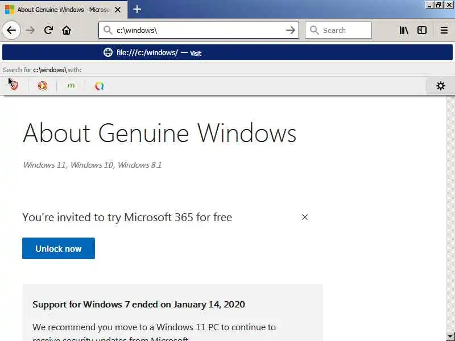The height and width of the screenshot is (341, 455).
Task: Click the About Genuine Windows heading
Action: tap(160, 134)
